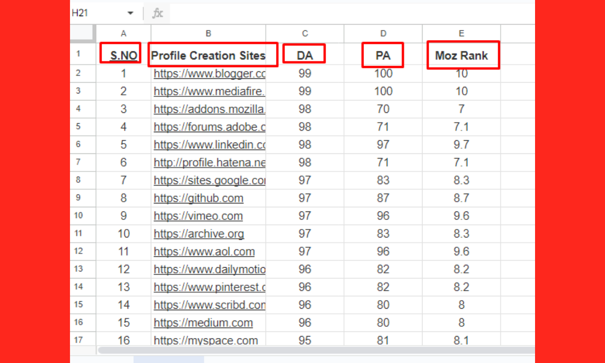Select PA value 82 in dailymotion row
The width and height of the screenshot is (605, 363).
tap(383, 270)
